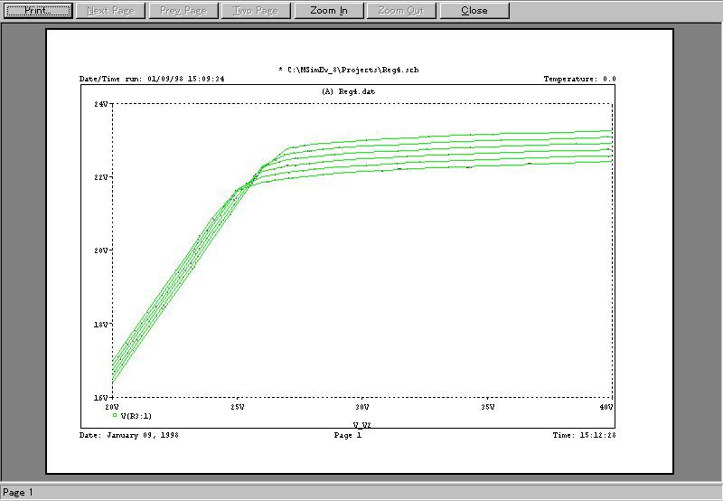
Task: Go to Next Page in preview
Action: coord(110,11)
